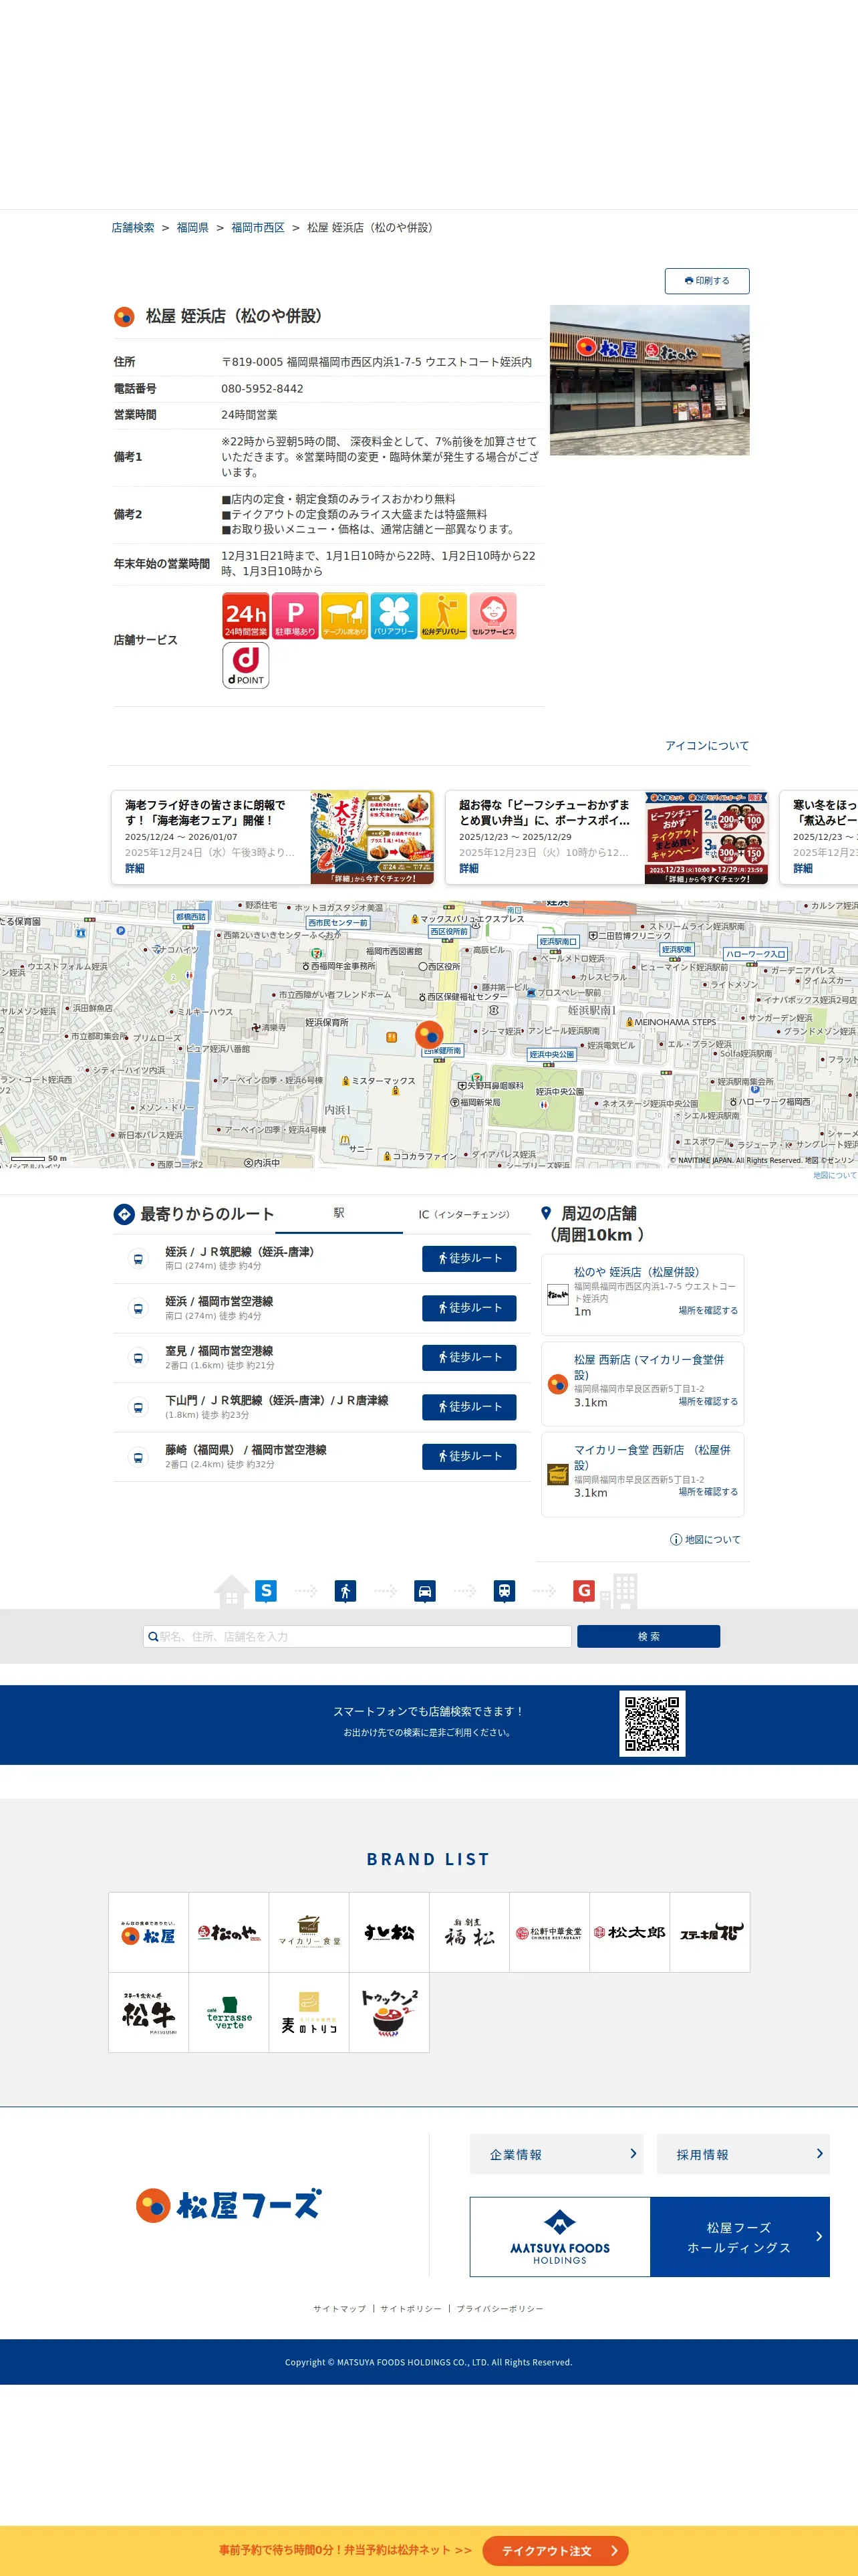
Task: Click 福岡市西区 in the breadcrumb
Action: [258, 228]
